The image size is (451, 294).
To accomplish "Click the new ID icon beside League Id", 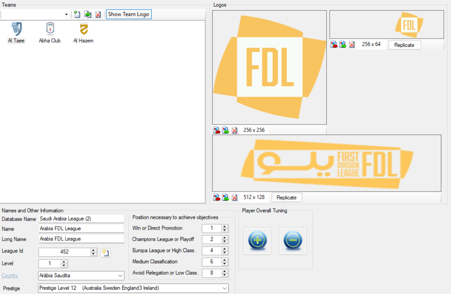I will tap(106, 253).
